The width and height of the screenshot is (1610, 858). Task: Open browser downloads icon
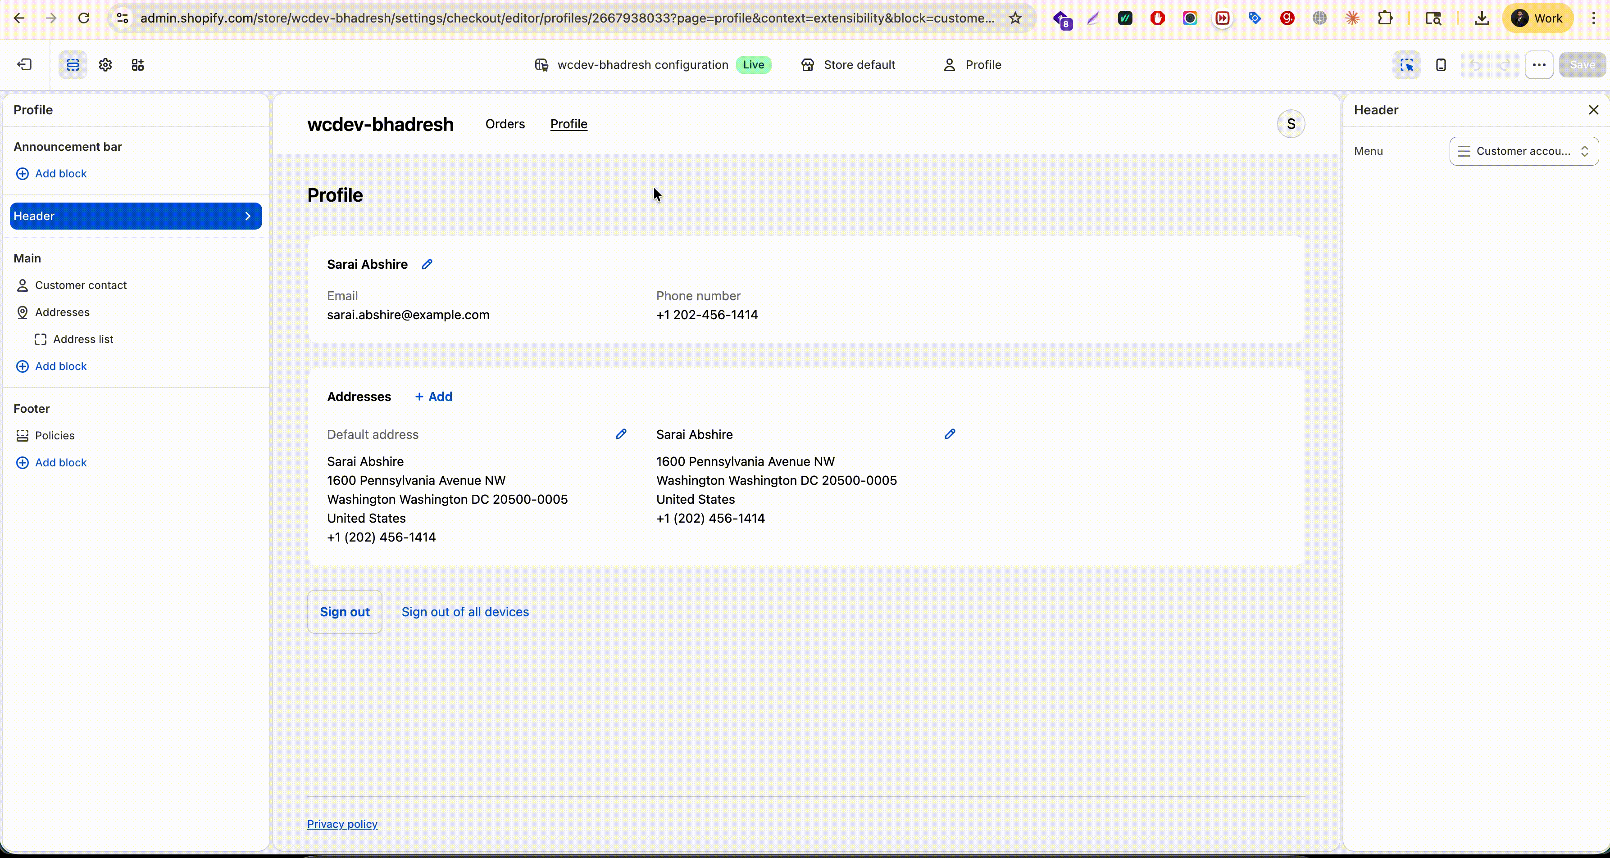pyautogui.click(x=1481, y=18)
